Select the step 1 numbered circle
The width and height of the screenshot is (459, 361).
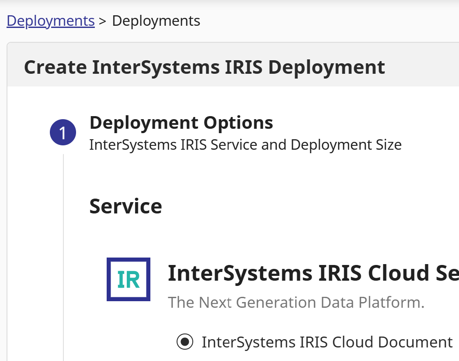point(63,133)
